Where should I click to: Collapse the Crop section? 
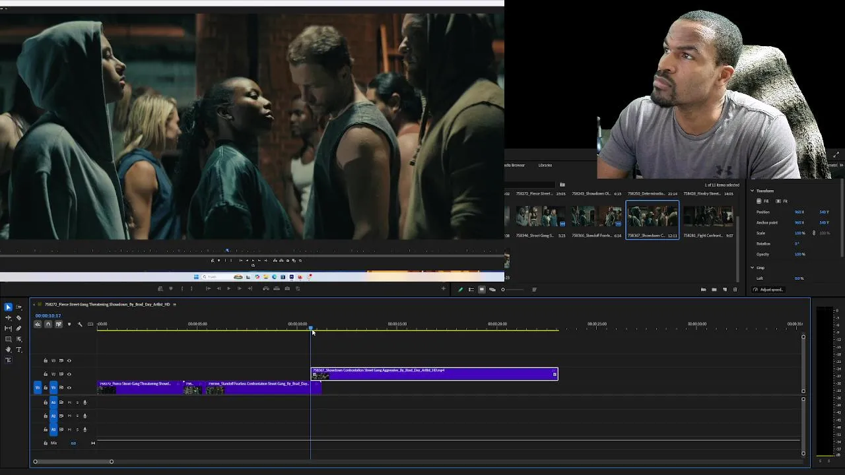752,268
